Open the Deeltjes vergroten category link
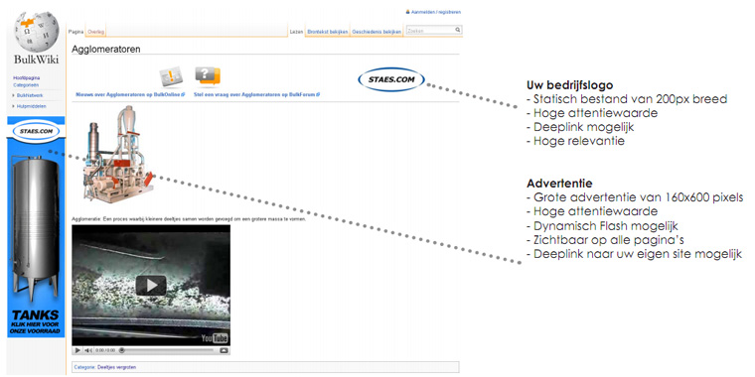Image resolution: width=755 pixels, height=377 pixels. 116,367
